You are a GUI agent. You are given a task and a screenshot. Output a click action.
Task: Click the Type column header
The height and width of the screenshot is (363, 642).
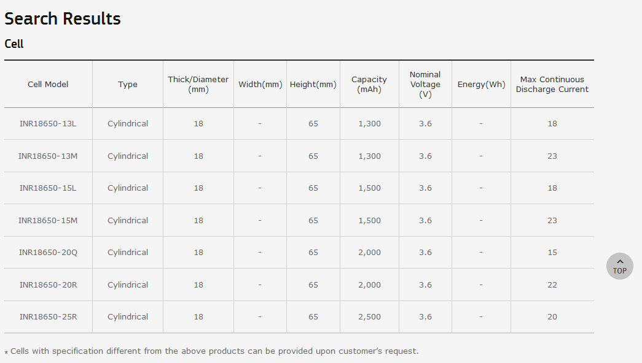click(128, 84)
